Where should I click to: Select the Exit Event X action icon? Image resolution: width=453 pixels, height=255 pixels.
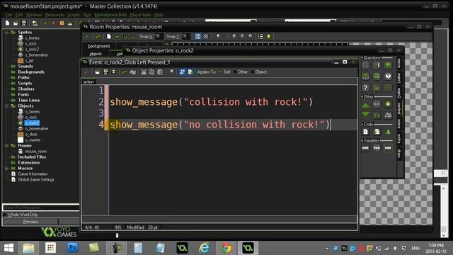tap(388, 104)
